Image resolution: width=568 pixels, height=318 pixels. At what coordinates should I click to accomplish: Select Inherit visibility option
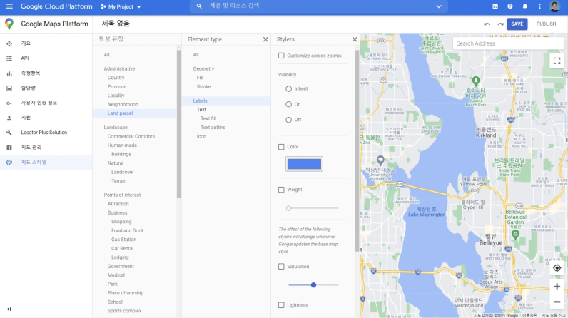pyautogui.click(x=288, y=88)
